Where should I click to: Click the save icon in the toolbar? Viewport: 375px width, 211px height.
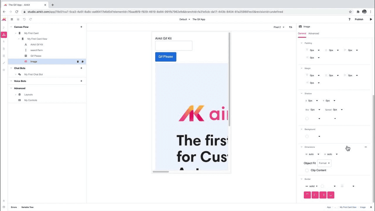tap(18, 19)
